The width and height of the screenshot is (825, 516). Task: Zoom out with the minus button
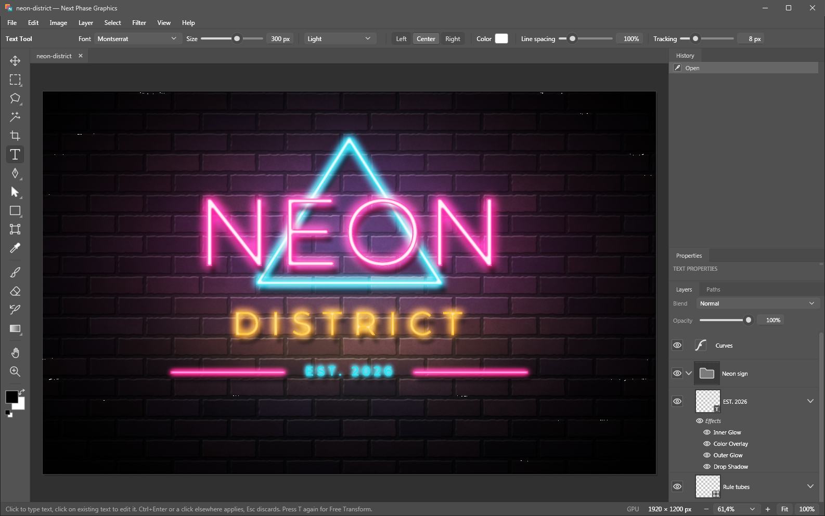(706, 509)
